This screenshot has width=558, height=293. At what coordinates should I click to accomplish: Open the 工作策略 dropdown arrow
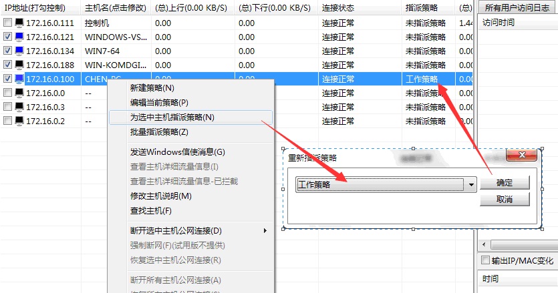click(x=472, y=185)
